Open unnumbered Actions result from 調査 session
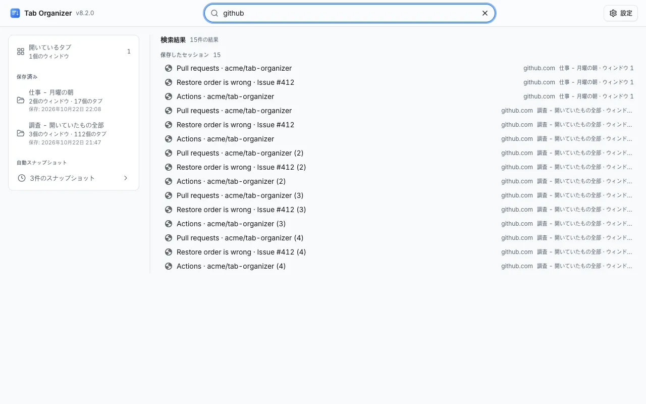The image size is (646, 404). pyautogui.click(x=399, y=139)
